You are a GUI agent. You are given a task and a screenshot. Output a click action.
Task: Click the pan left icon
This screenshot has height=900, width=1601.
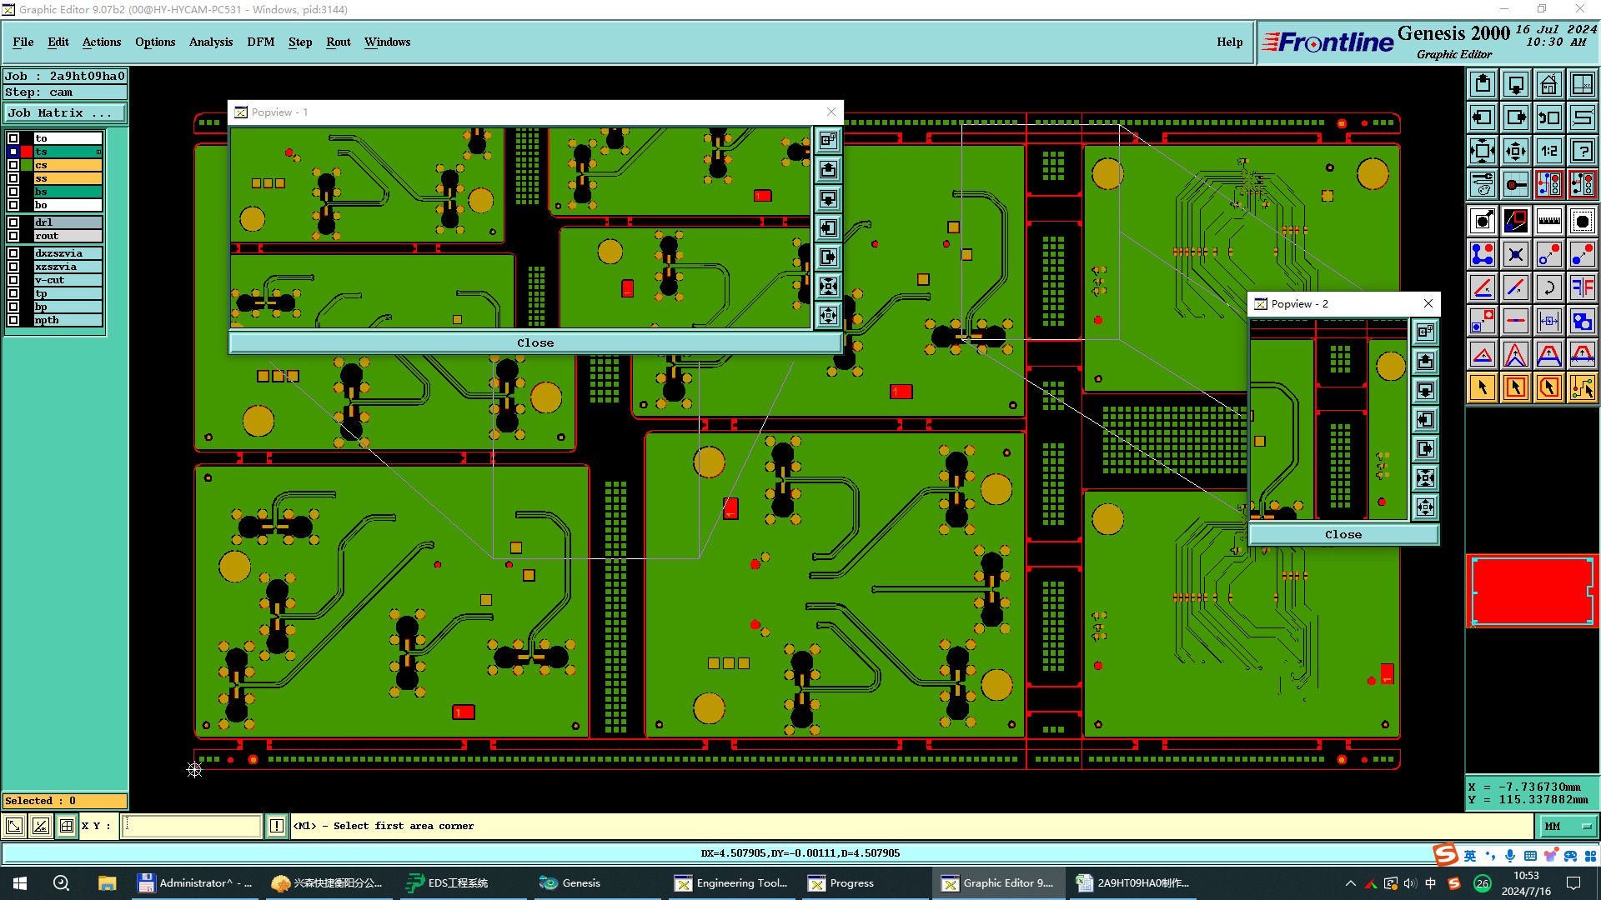(x=1482, y=117)
